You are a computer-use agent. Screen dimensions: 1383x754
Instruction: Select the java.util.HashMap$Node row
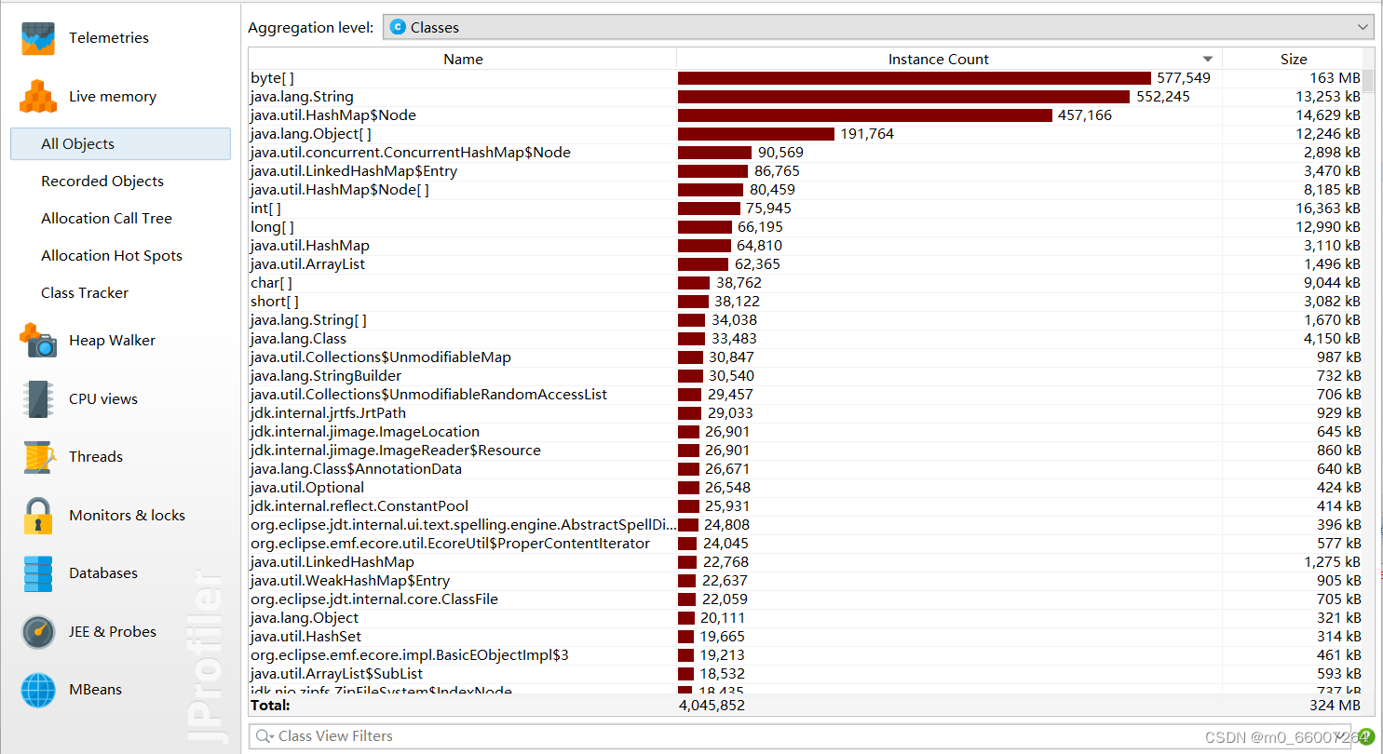point(807,115)
